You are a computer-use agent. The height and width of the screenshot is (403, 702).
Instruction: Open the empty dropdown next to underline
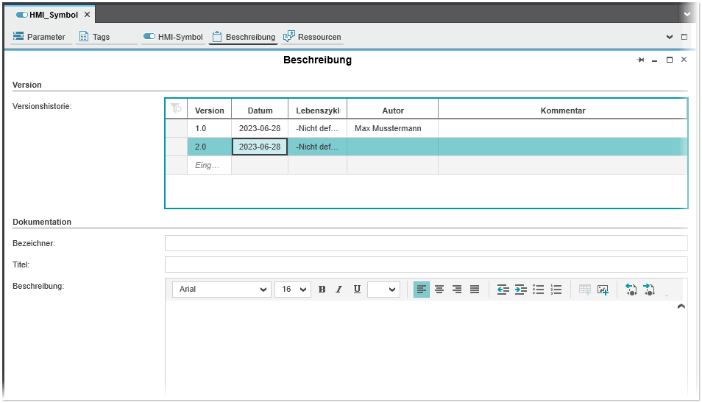click(x=384, y=290)
